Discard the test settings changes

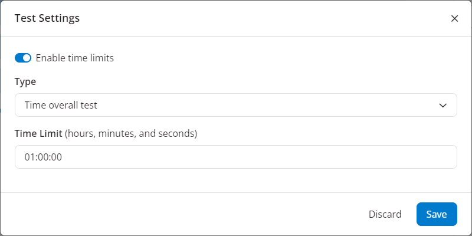click(x=385, y=214)
